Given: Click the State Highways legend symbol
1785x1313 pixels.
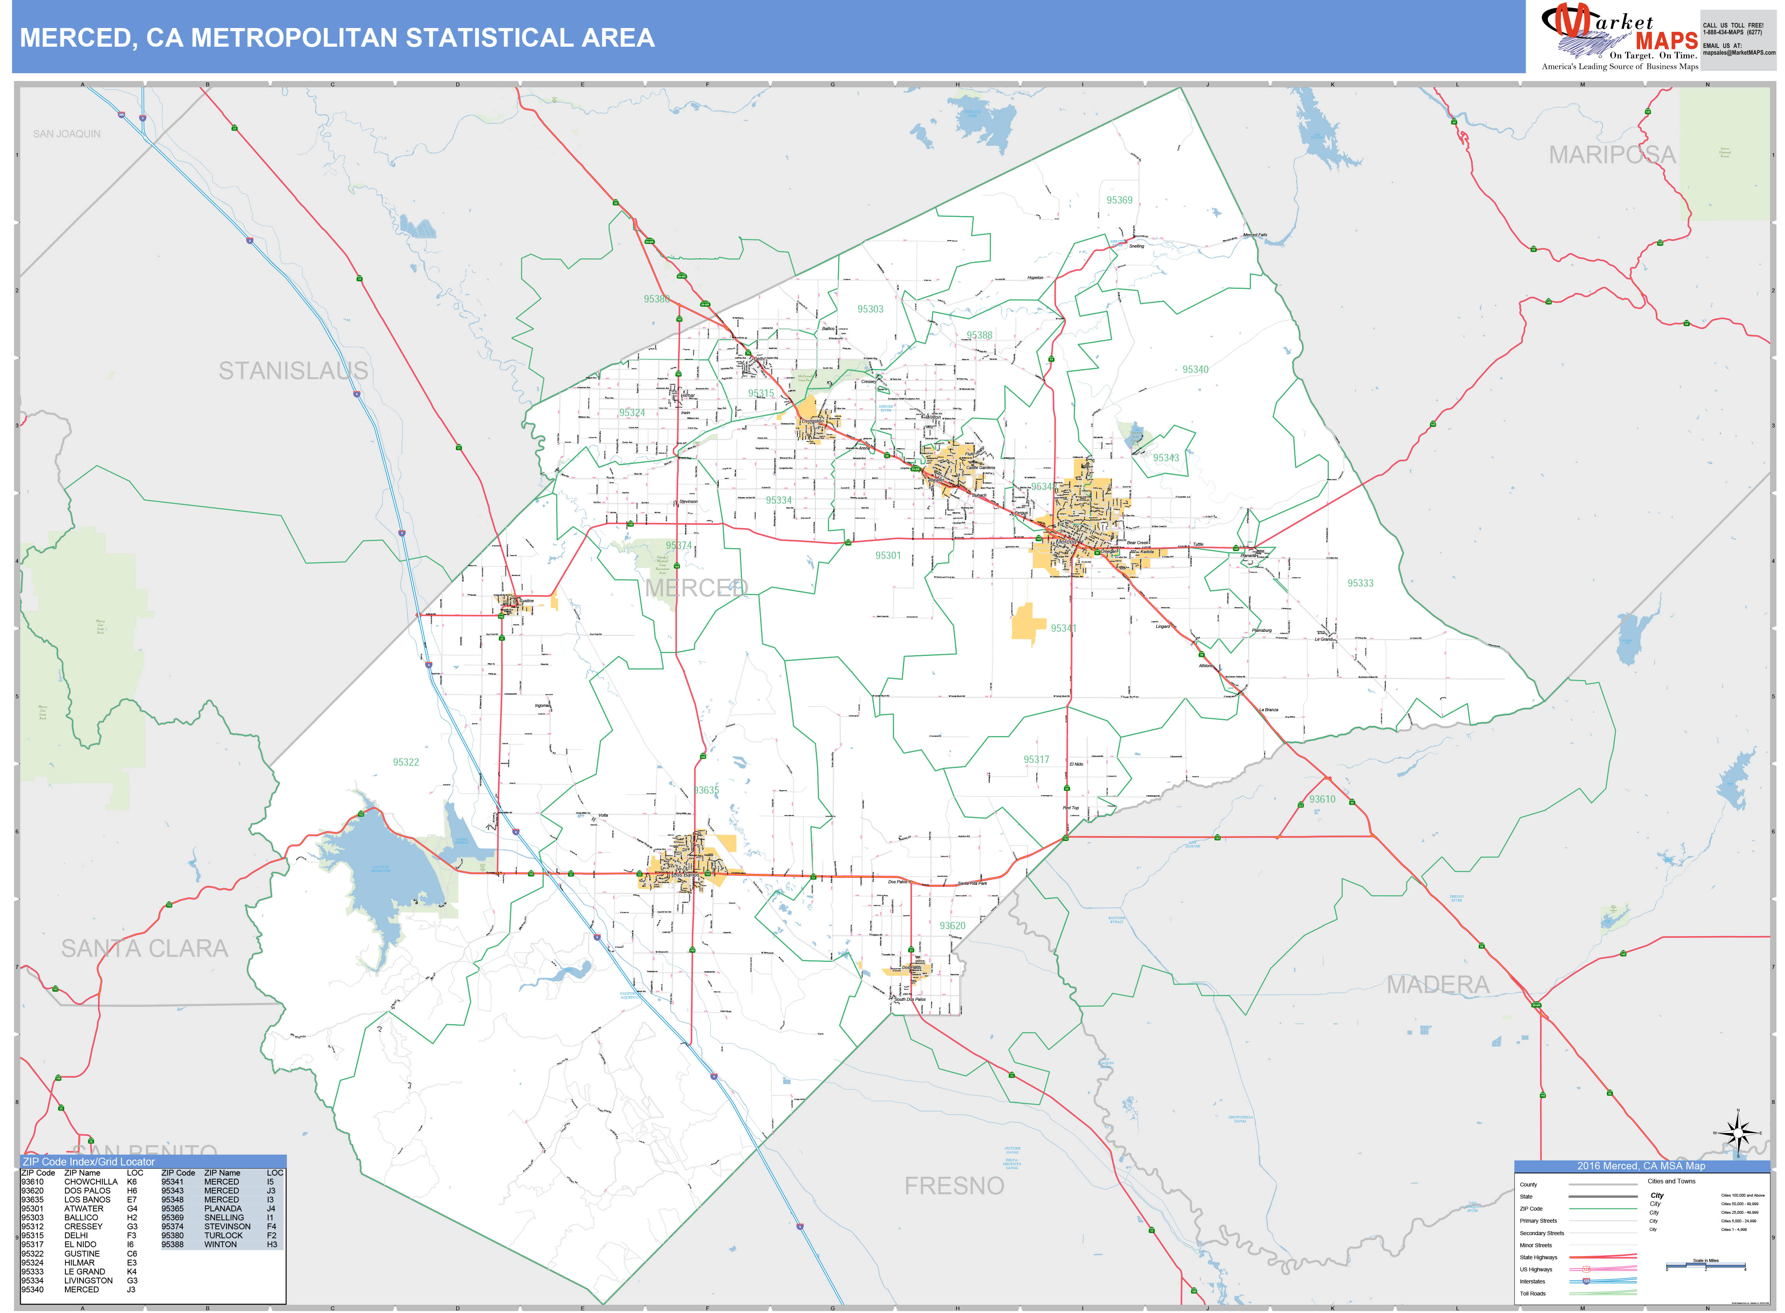Looking at the screenshot, I should 1604,1257.
